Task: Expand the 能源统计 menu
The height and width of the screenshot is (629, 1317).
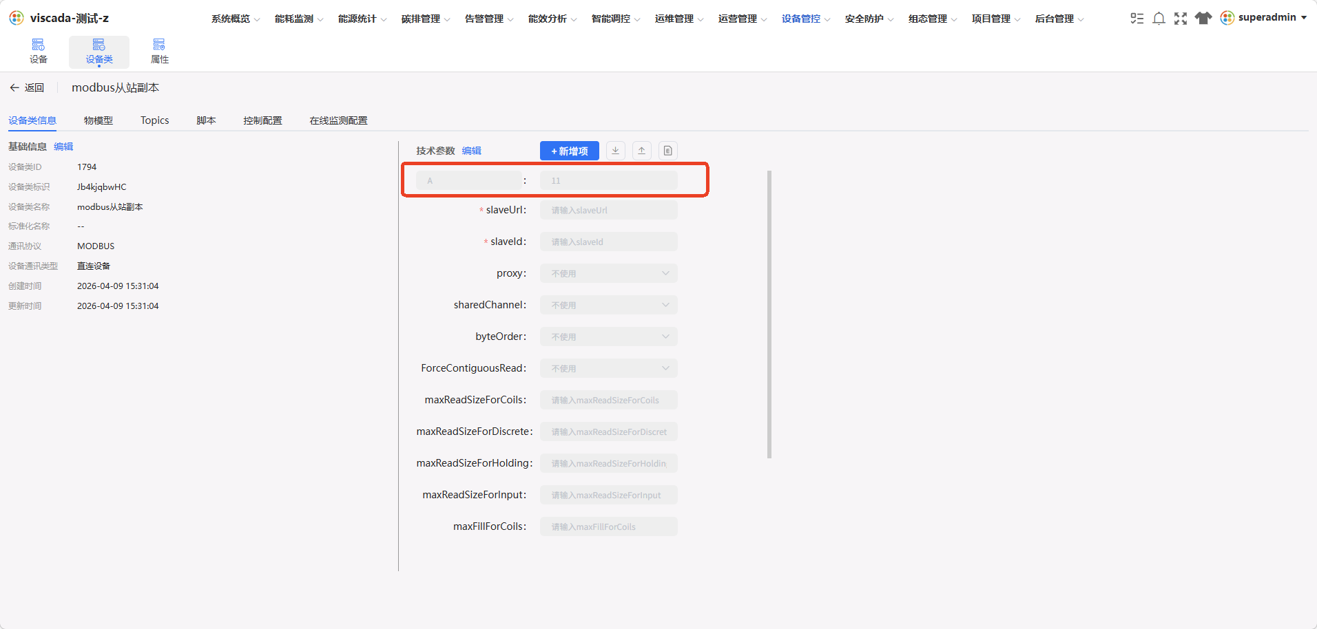Action: [362, 19]
